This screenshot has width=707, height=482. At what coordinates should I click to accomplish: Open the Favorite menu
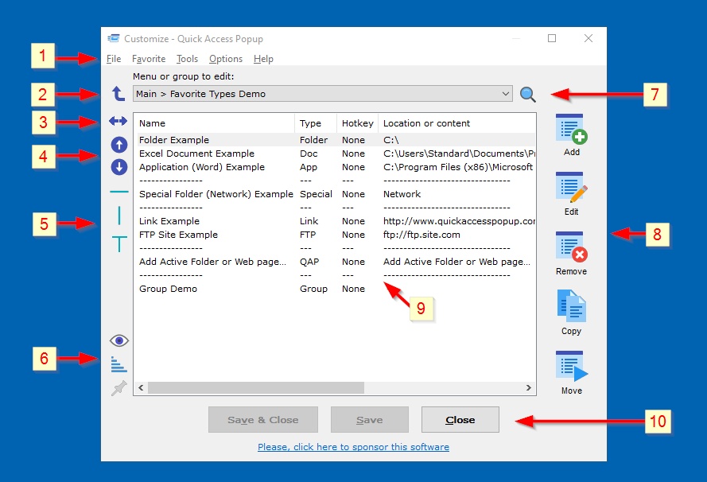pos(148,58)
